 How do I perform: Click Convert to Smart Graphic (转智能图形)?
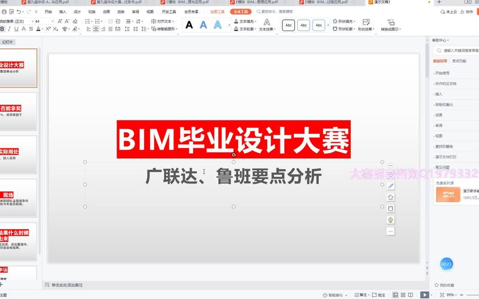[164, 29]
